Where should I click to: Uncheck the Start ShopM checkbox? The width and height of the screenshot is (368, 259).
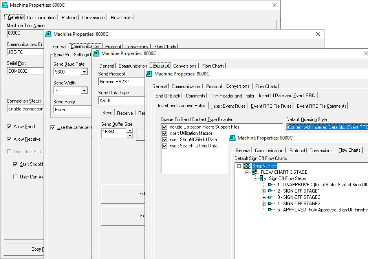tap(15, 164)
